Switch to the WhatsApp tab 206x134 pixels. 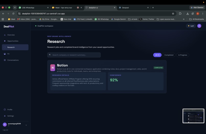(x=33, y=8)
